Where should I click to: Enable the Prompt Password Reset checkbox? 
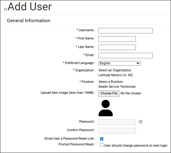tap(101, 145)
